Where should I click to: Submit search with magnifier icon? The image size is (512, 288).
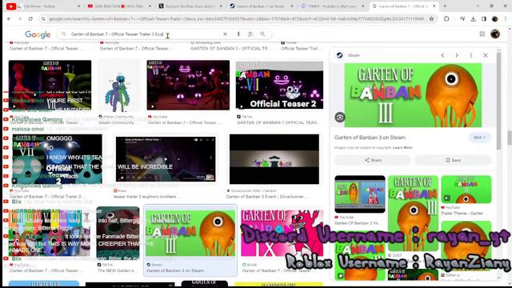pos(262,34)
